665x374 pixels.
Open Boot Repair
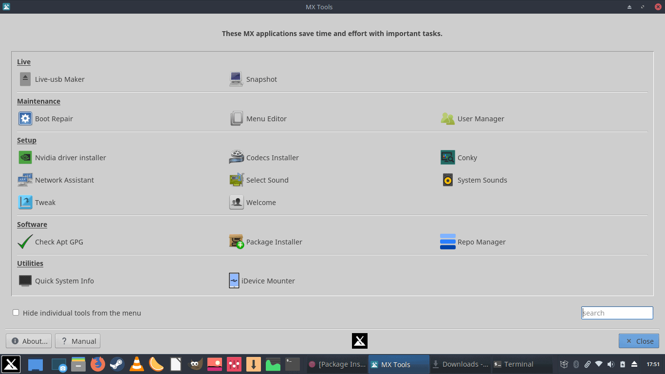click(x=46, y=118)
